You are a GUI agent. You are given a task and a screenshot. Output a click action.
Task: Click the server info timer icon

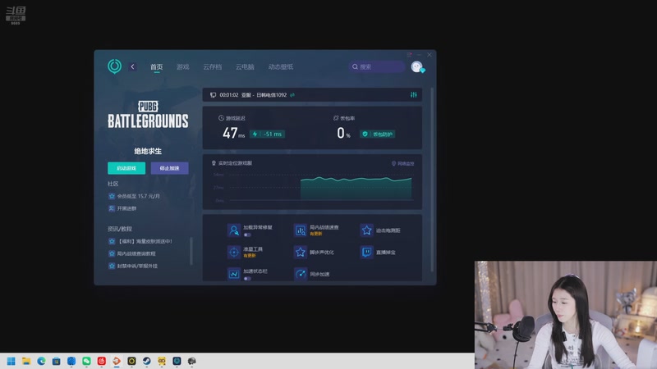tap(213, 95)
